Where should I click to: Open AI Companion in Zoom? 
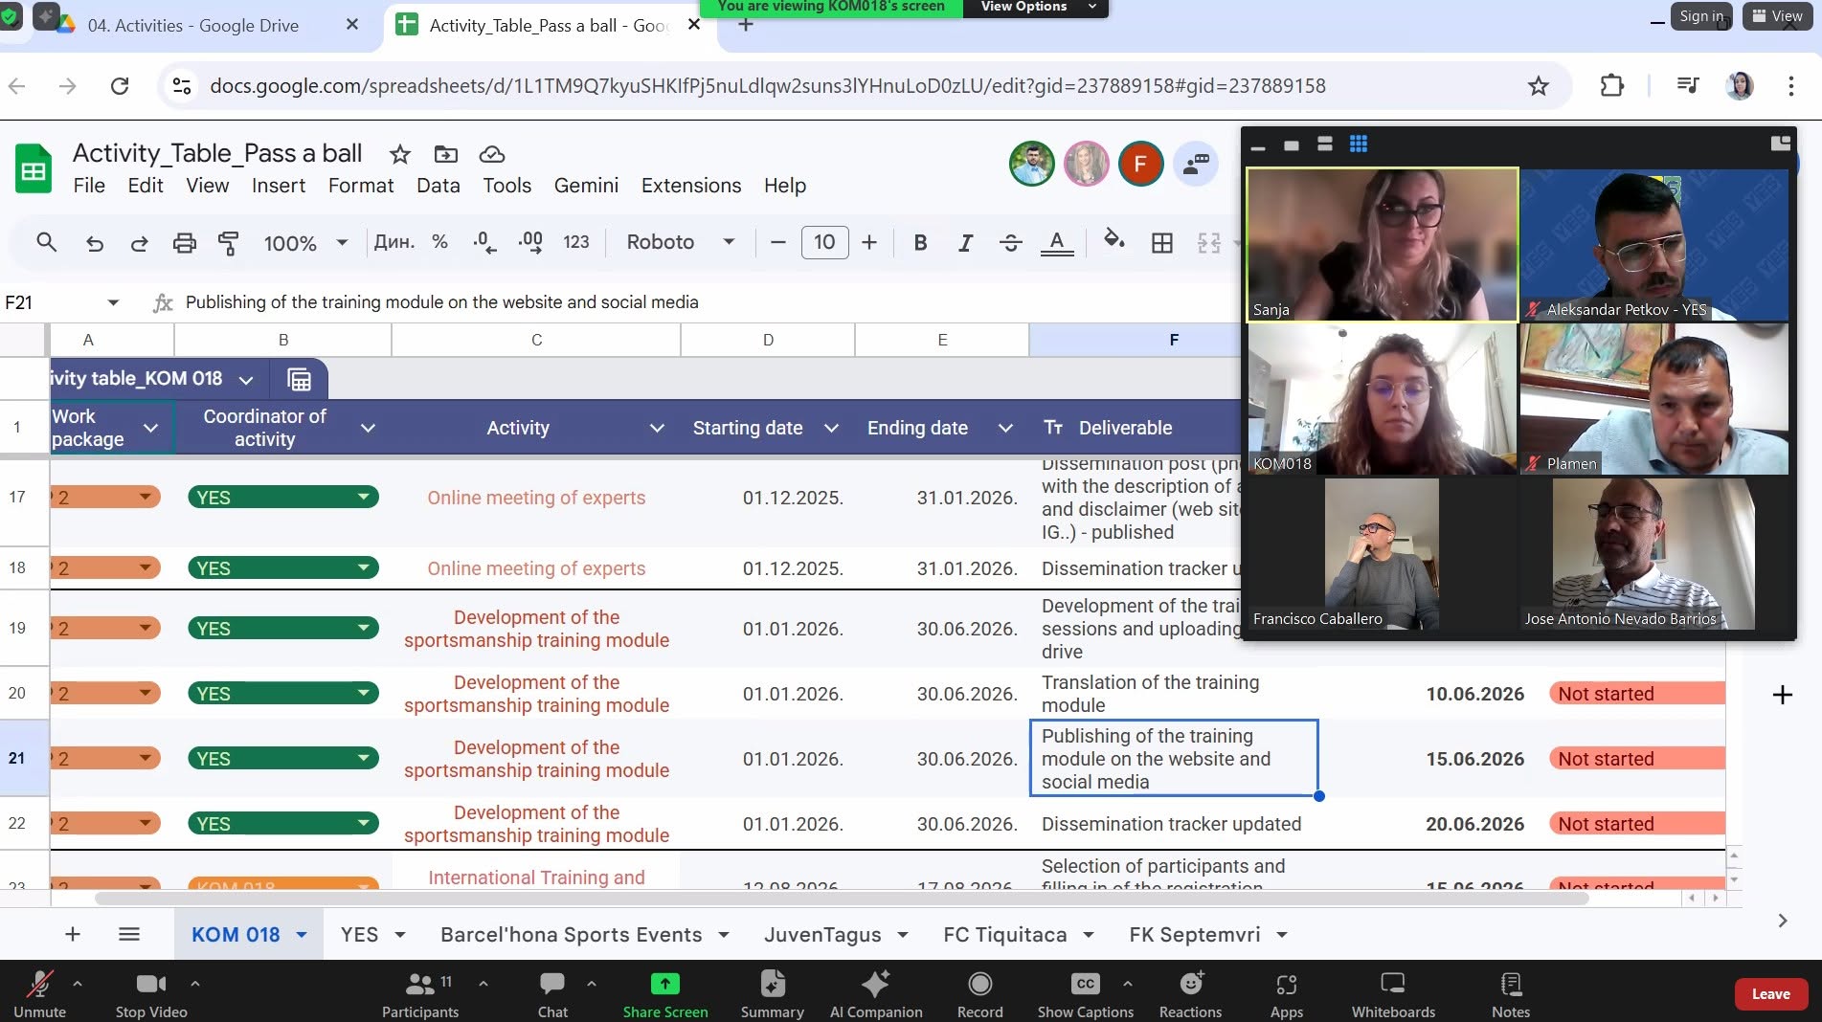pyautogui.click(x=876, y=994)
